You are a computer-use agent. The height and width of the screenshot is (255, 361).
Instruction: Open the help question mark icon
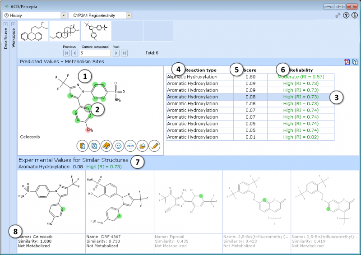pos(346,15)
